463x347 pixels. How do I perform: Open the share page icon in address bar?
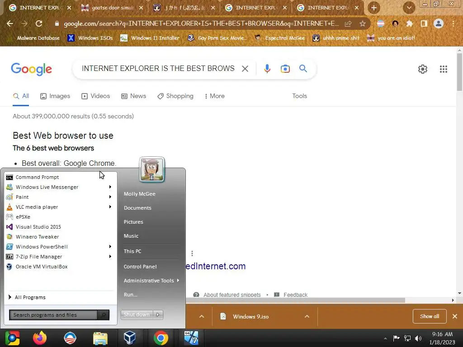(x=348, y=24)
